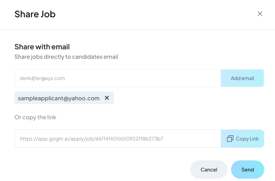The image size is (275, 181).
Task: Click the 'Or copy the link' label
Action: click(35, 117)
